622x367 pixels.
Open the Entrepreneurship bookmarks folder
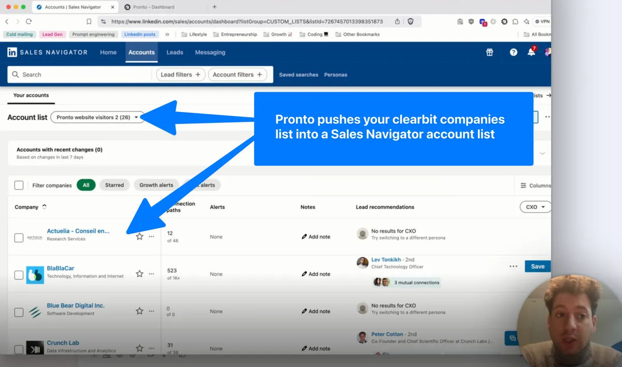(235, 35)
